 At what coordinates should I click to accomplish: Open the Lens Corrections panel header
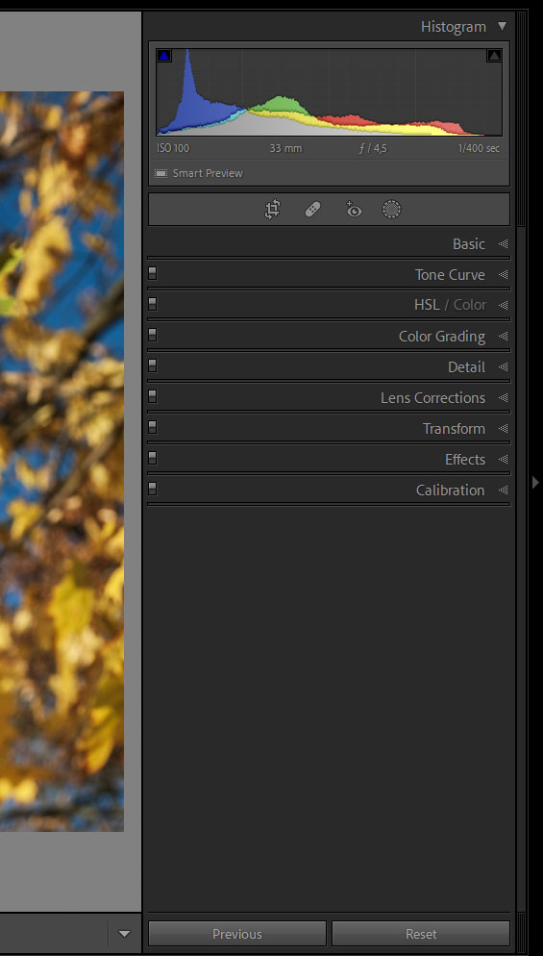[433, 398]
